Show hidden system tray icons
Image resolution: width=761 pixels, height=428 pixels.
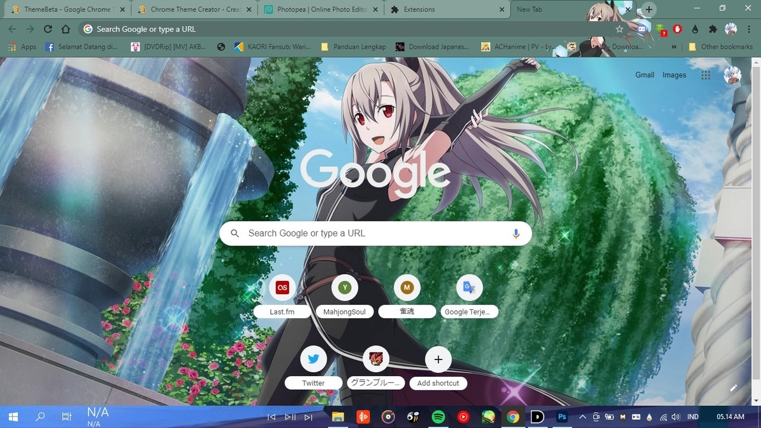(x=582, y=417)
